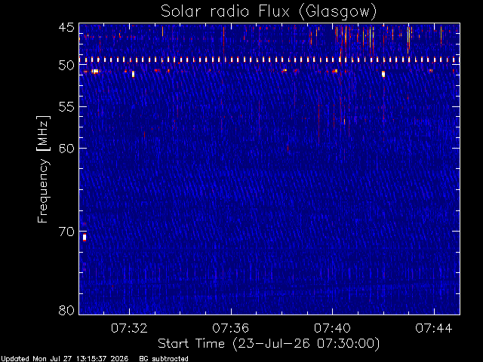This screenshot has height=362, width=483.
Task: Click the 80 MHz frequency label
Action: [66, 310]
